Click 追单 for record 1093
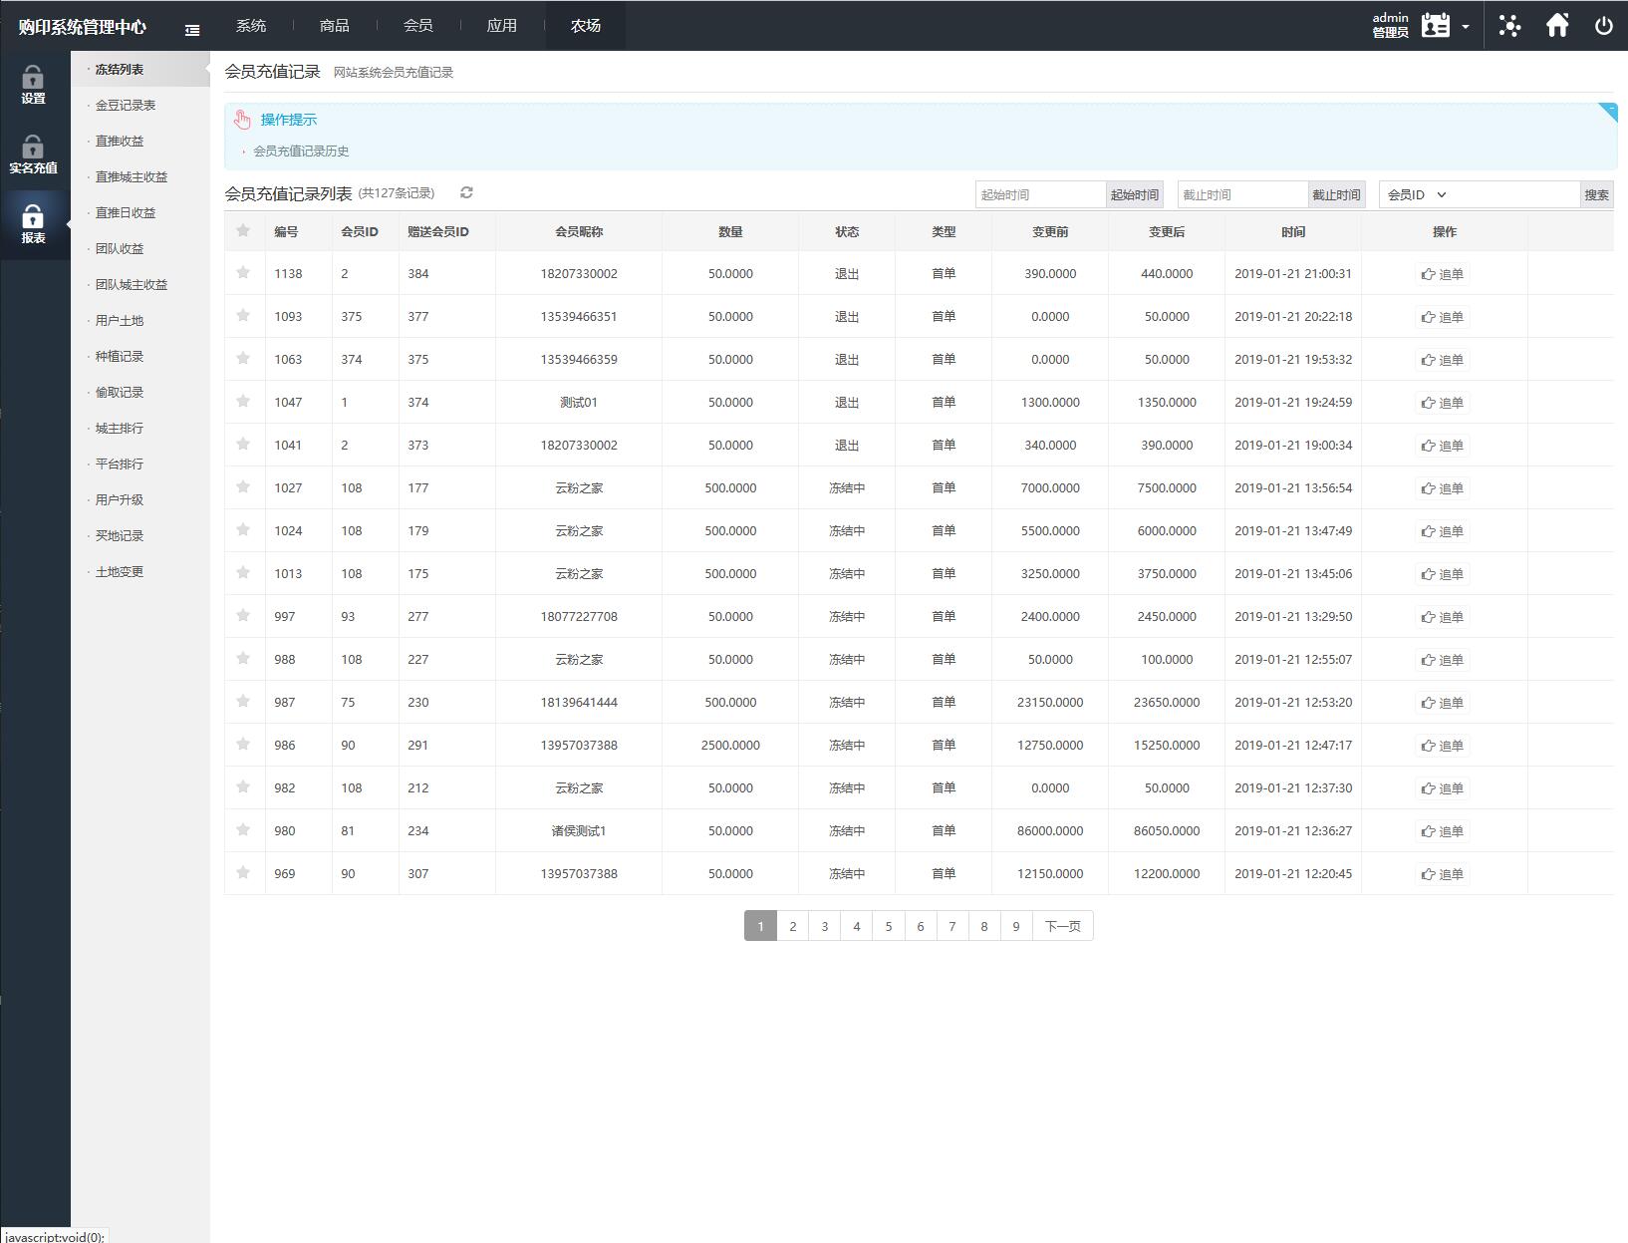 [x=1442, y=317]
